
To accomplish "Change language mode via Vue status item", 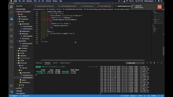I will coord(148,96).
